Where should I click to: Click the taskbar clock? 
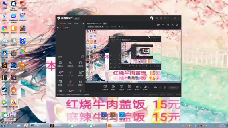tap(222, 126)
